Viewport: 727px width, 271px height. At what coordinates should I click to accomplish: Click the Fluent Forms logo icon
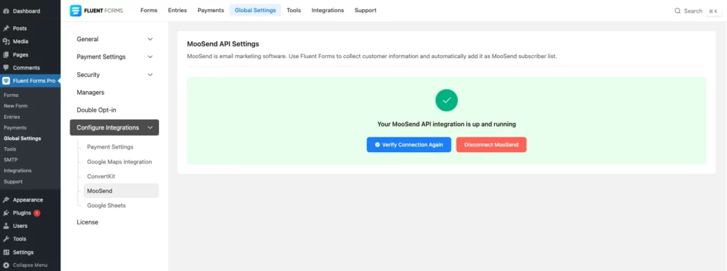pyautogui.click(x=75, y=10)
